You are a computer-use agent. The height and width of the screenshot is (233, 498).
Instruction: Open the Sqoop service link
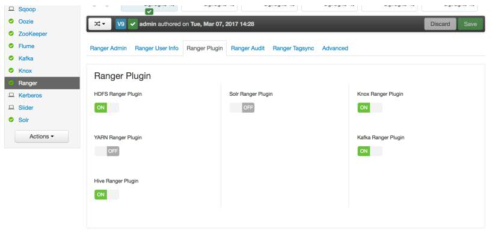(27, 9)
